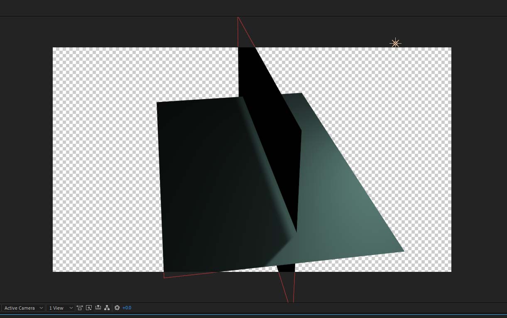Screen dimensions: 507x318
Task: Click the Fast Previews lightning icon
Action: click(89, 308)
